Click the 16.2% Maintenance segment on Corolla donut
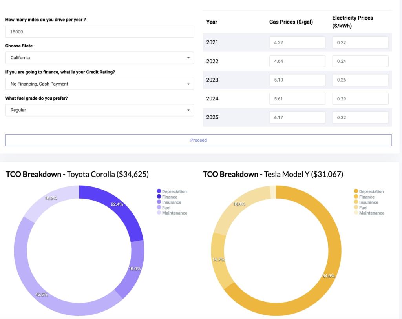This screenshot has height=319, width=402. [50, 198]
